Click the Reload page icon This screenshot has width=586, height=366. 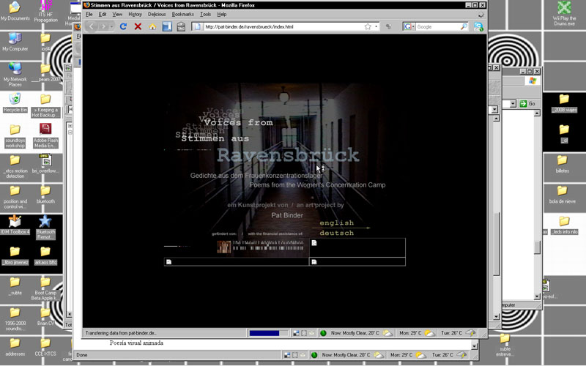pos(123,26)
